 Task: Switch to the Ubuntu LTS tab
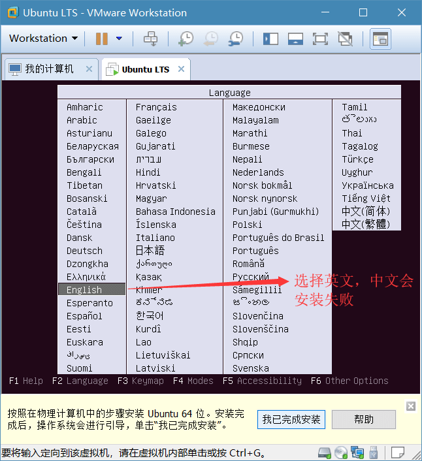click(145, 69)
